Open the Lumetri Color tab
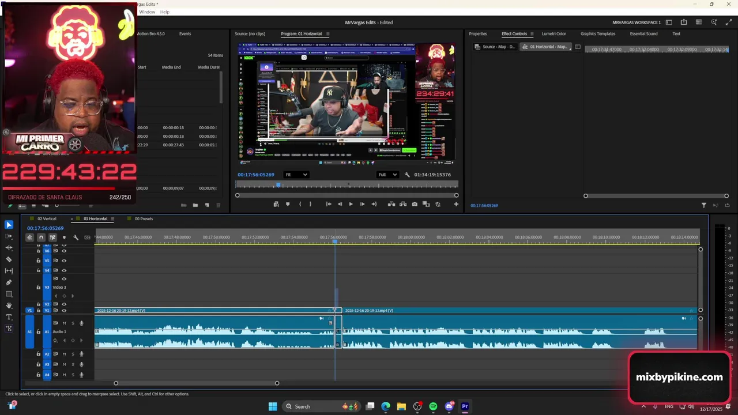738x415 pixels. (553, 34)
